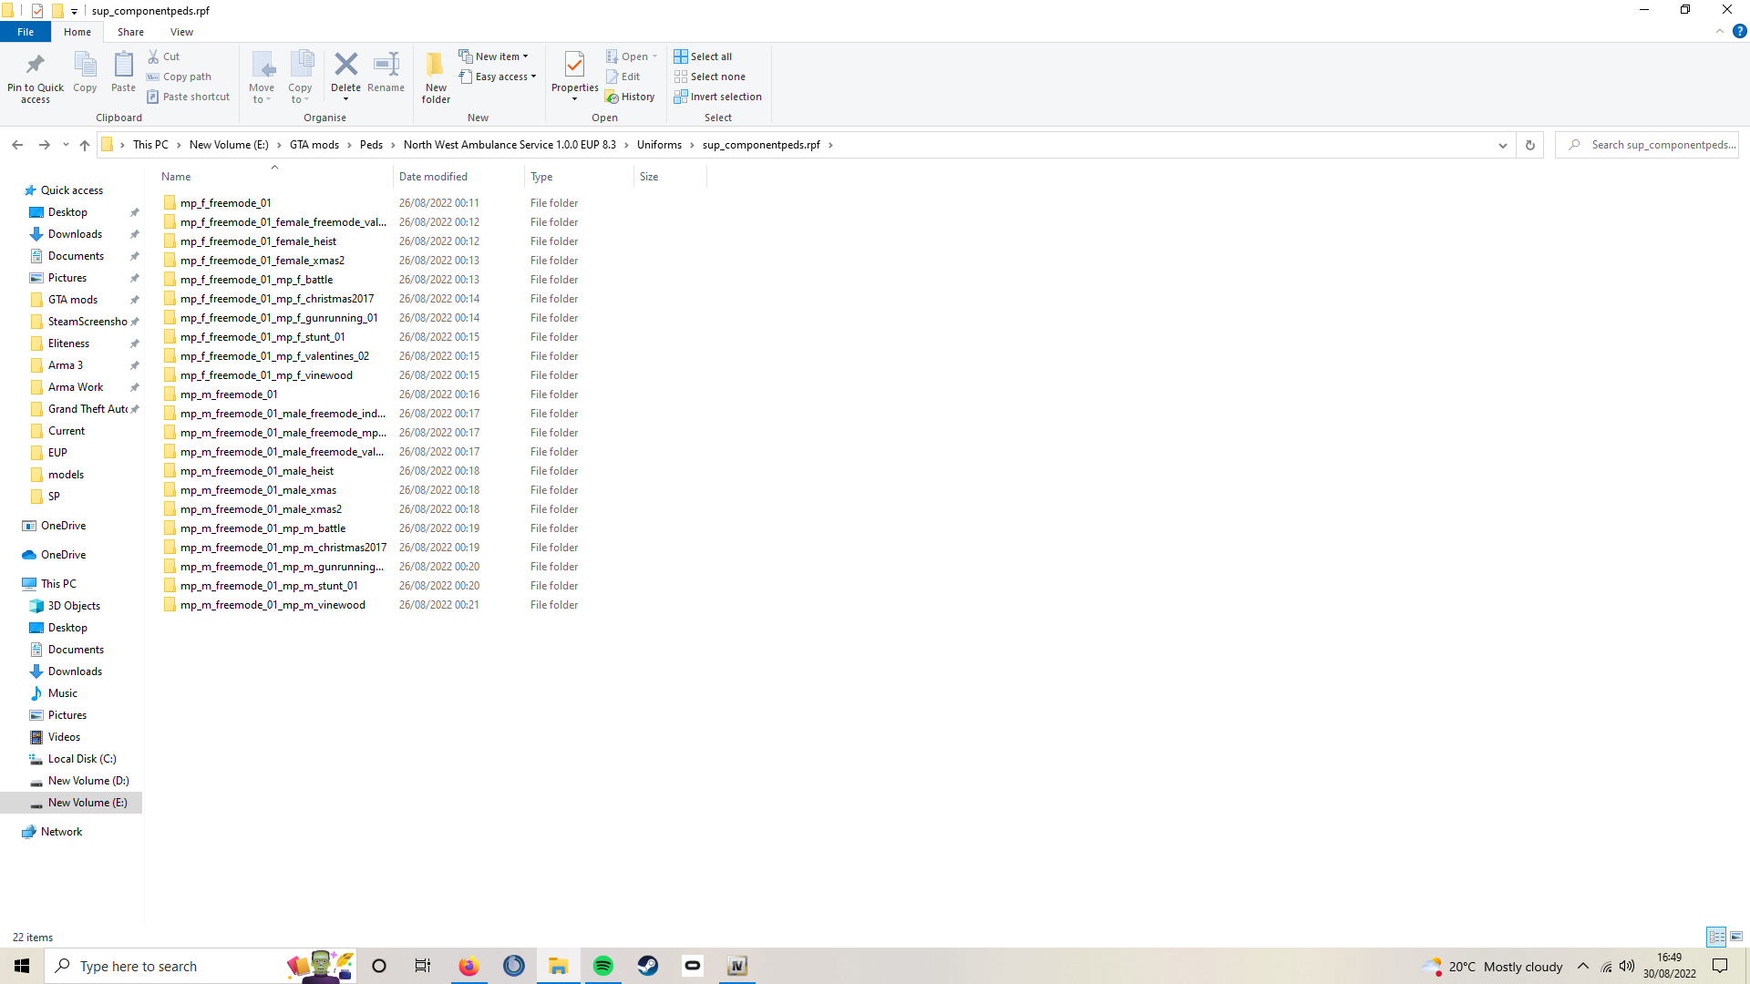Switch to details view toggle

(x=1716, y=937)
